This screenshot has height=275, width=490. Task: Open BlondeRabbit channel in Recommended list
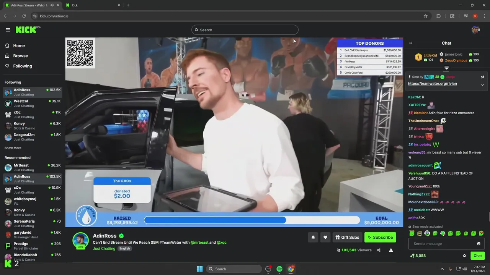point(33,257)
